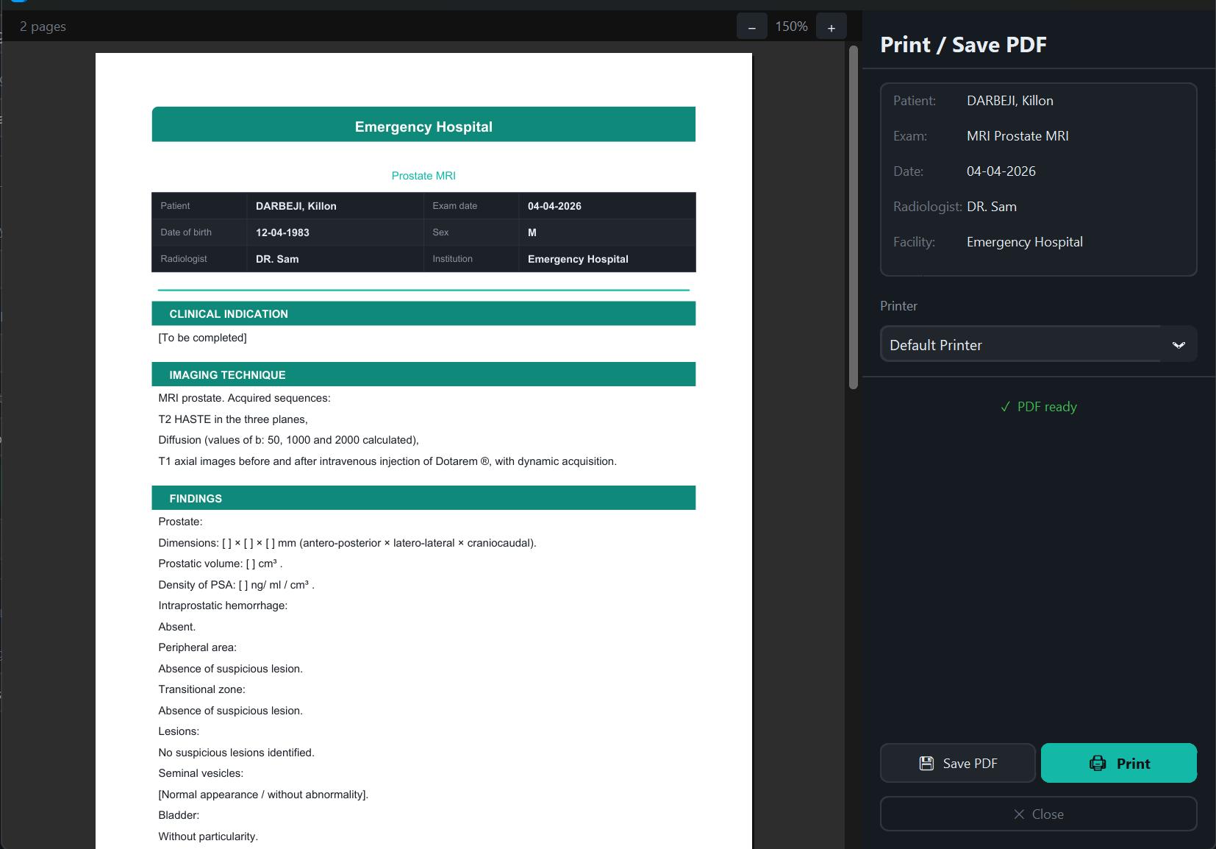This screenshot has height=849, width=1216.
Task: Click the document preview page
Action: [423, 441]
